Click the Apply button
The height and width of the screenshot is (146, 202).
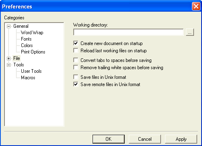(x=181, y=139)
